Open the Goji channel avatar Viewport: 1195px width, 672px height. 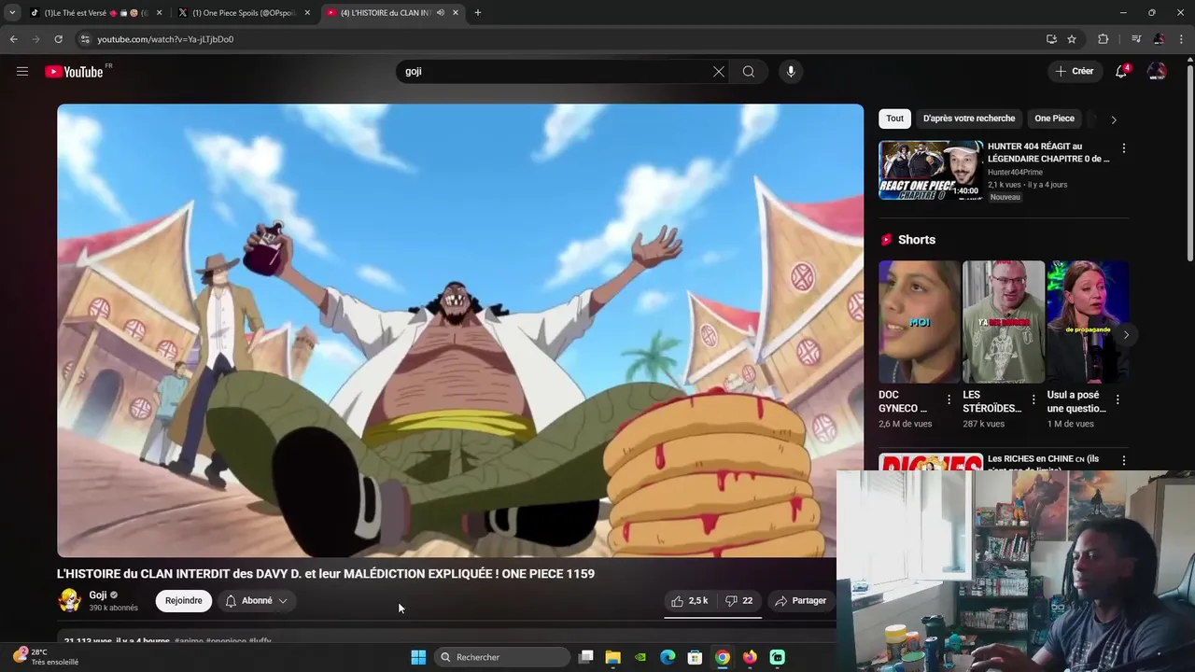[x=70, y=600]
